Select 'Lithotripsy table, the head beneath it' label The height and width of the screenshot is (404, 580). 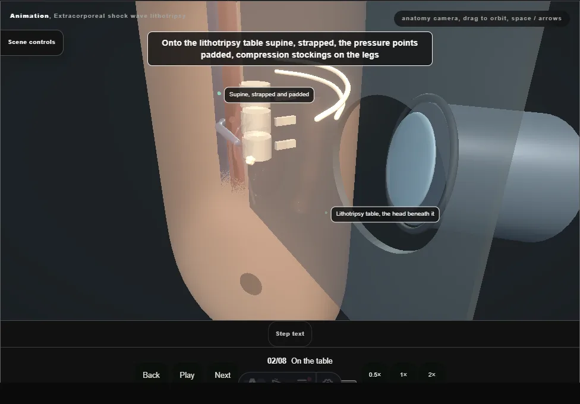pos(385,214)
